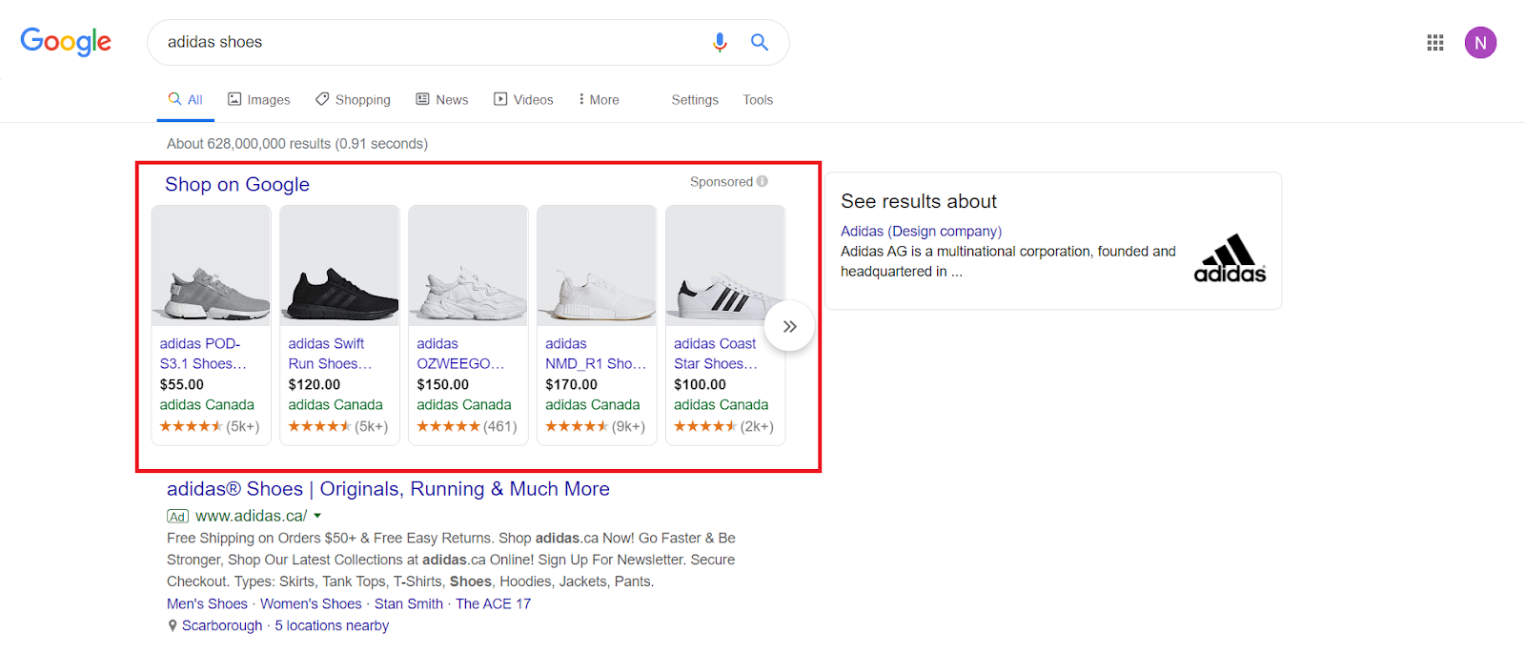Open the adidas NMD_R1 shoe image
1525x653 pixels.
pyautogui.click(x=597, y=266)
